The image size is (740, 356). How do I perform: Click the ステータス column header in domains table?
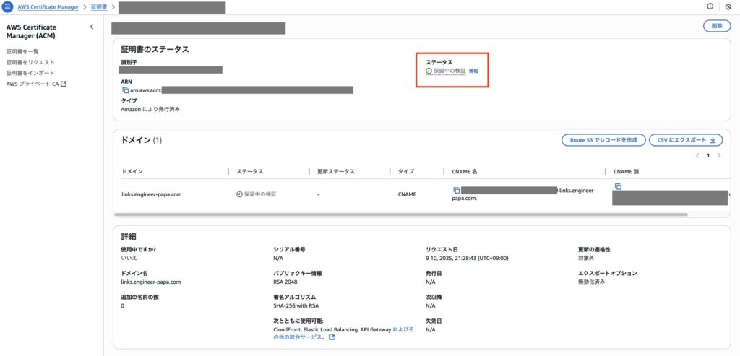coord(249,172)
